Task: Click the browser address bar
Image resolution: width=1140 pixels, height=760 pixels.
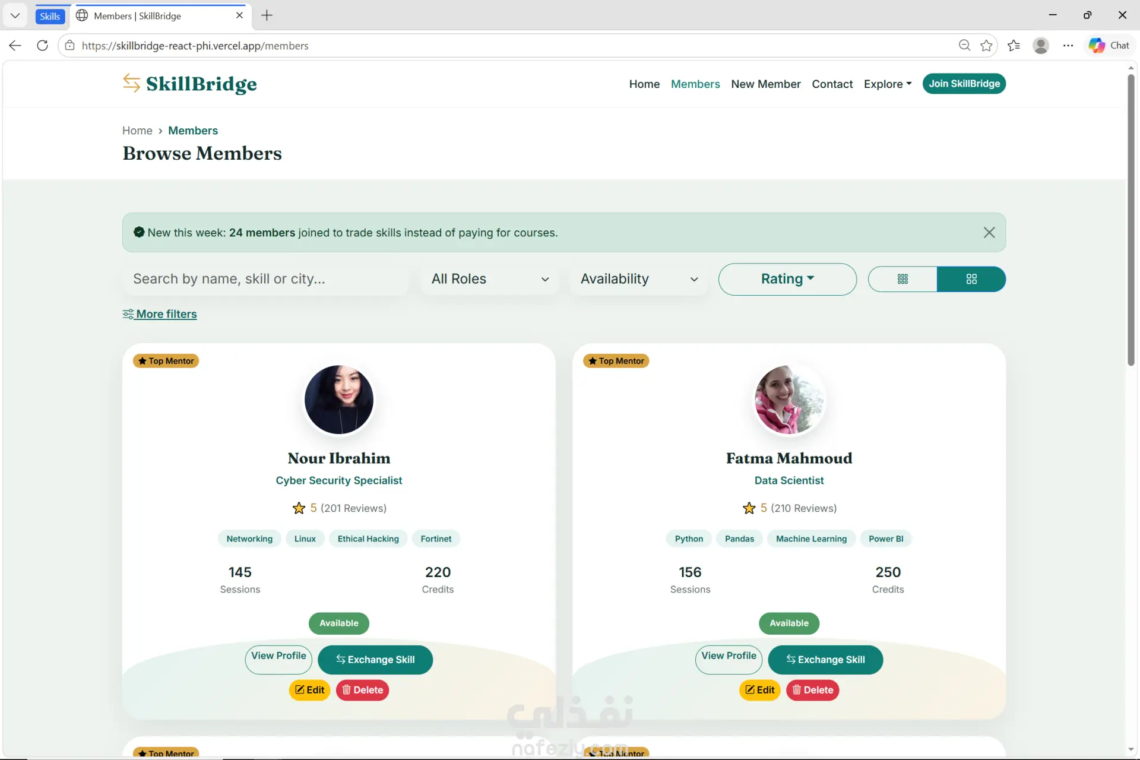Action: coord(511,46)
